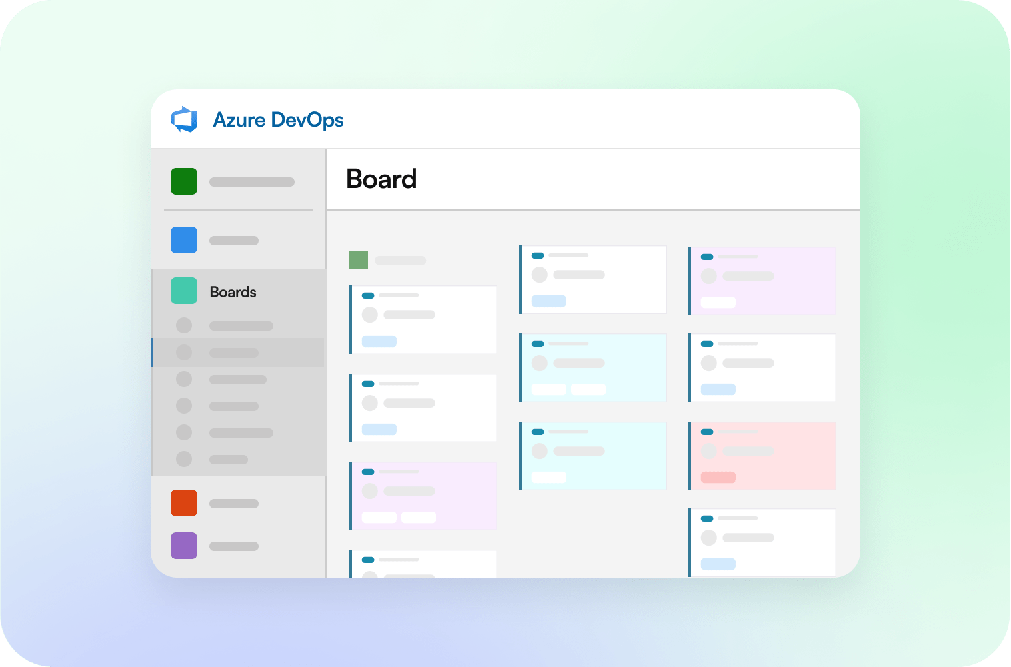Open the purple square sidebar icon
The image size is (1011, 667).
184,546
